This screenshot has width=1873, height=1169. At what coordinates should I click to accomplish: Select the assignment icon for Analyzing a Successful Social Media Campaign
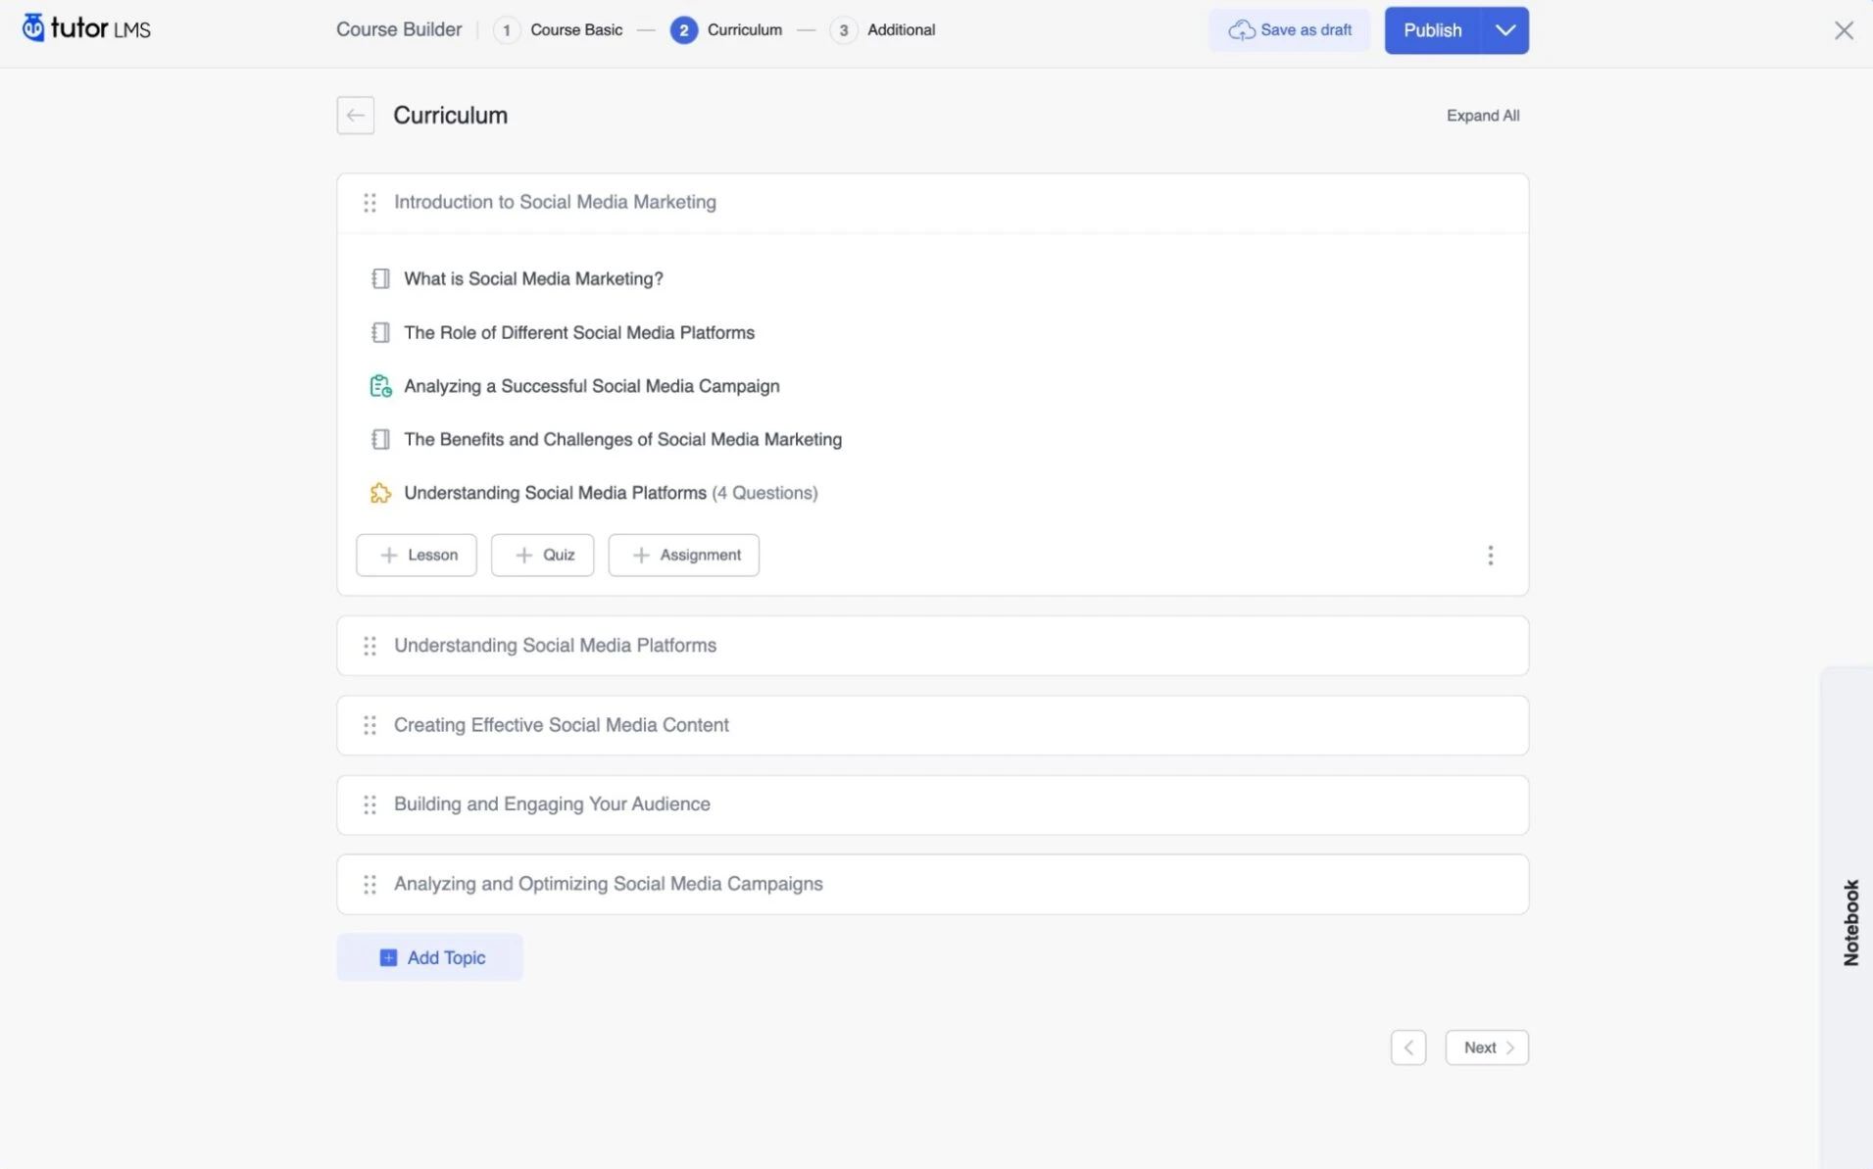(380, 385)
